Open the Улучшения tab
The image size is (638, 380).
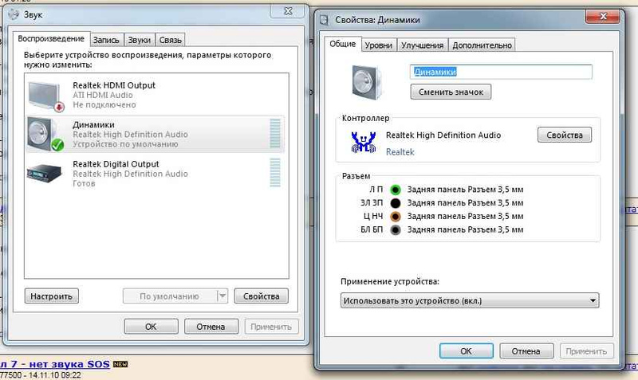[x=423, y=45]
